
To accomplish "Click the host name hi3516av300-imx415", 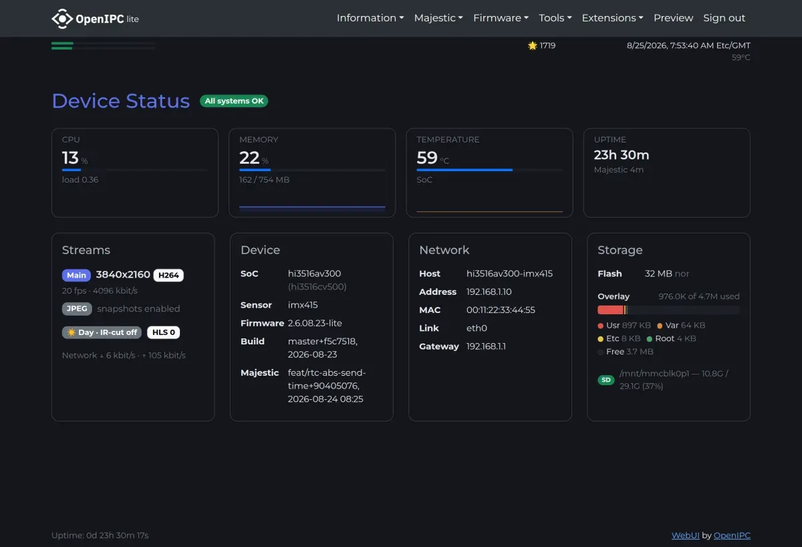I will point(509,273).
